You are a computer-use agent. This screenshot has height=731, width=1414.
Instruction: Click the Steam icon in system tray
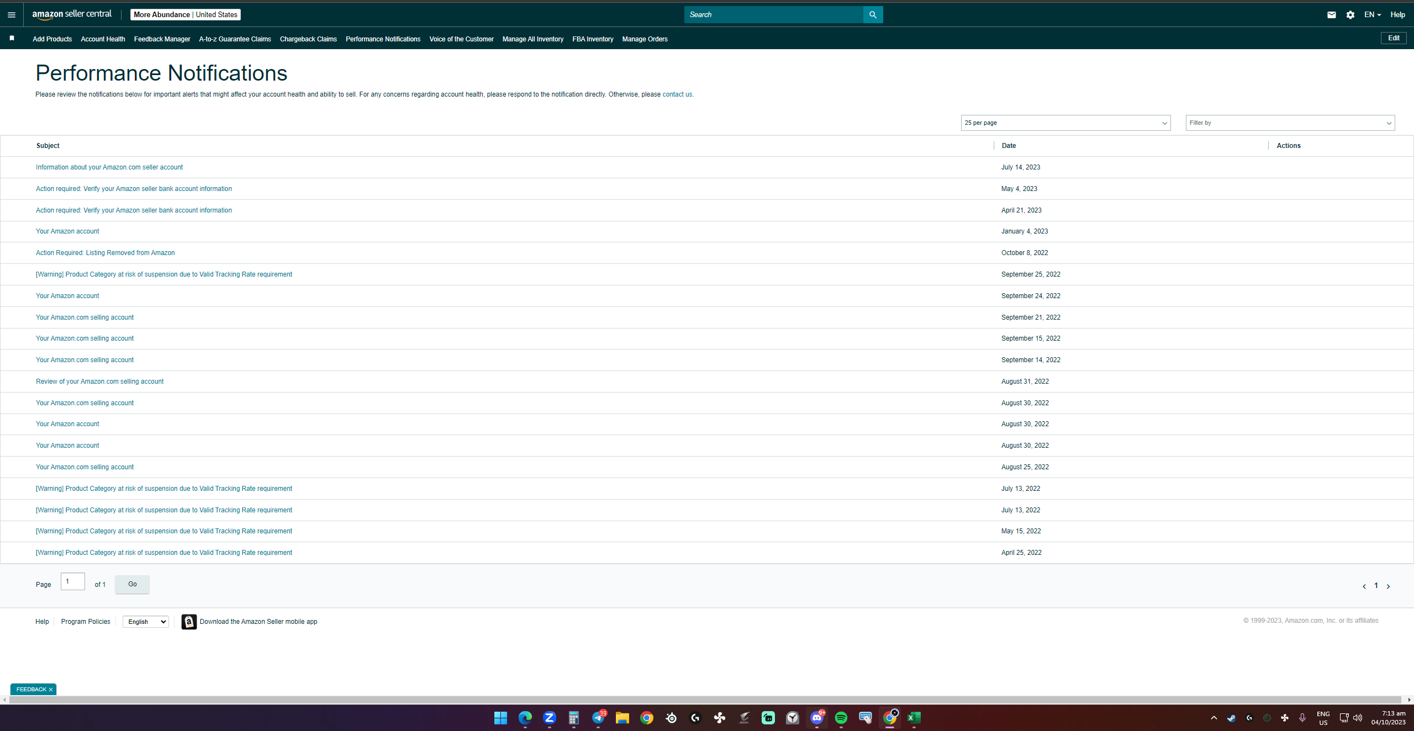point(1232,718)
